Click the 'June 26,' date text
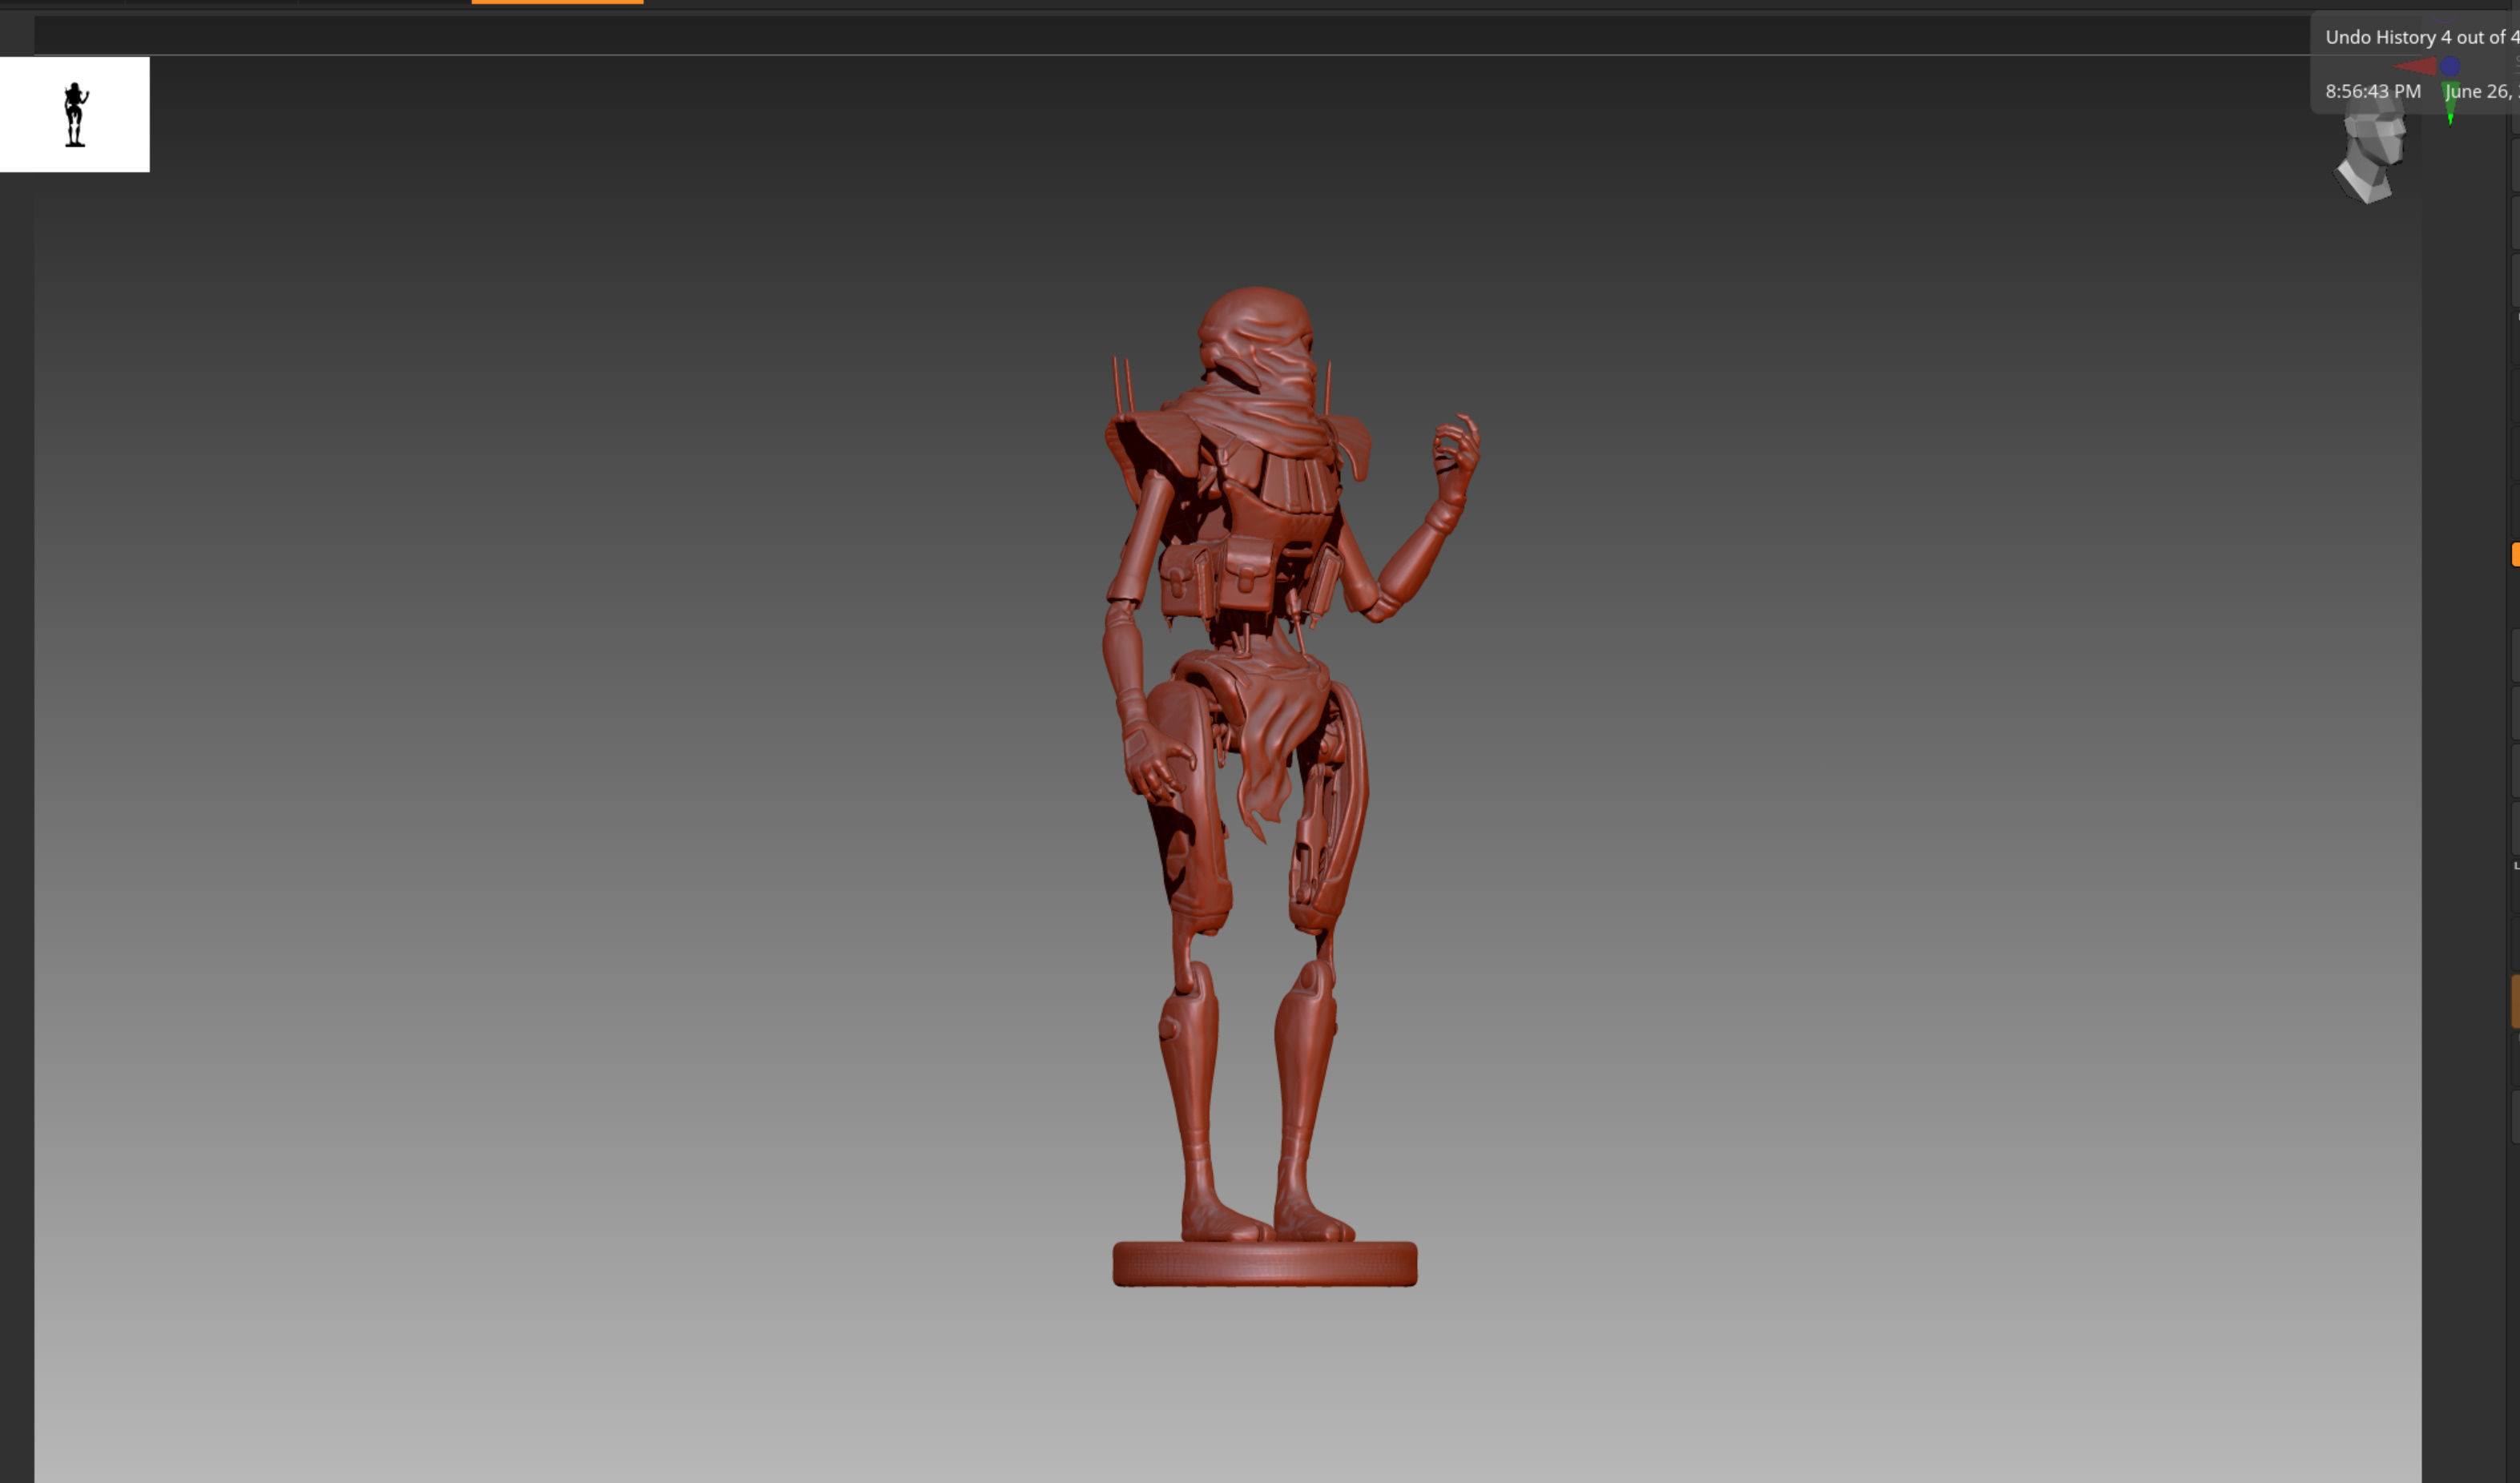Viewport: 2520px width, 1483px height. pyautogui.click(x=2480, y=91)
